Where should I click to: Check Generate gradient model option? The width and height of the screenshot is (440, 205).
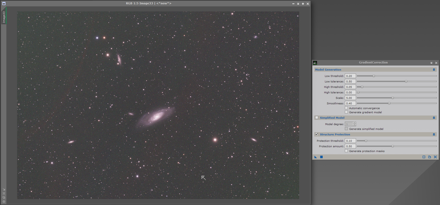[x=346, y=112]
